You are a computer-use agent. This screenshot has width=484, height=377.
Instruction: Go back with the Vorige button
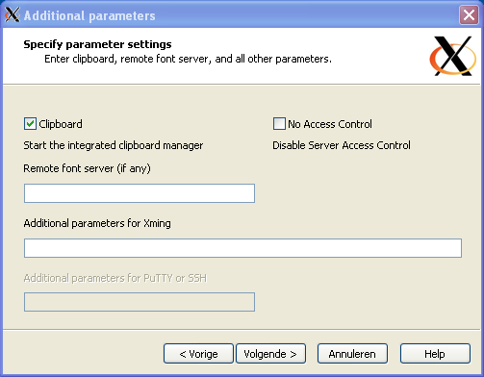[198, 354]
